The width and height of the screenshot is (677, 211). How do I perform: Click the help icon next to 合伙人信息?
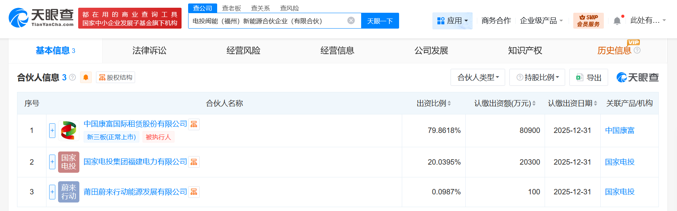click(x=72, y=77)
